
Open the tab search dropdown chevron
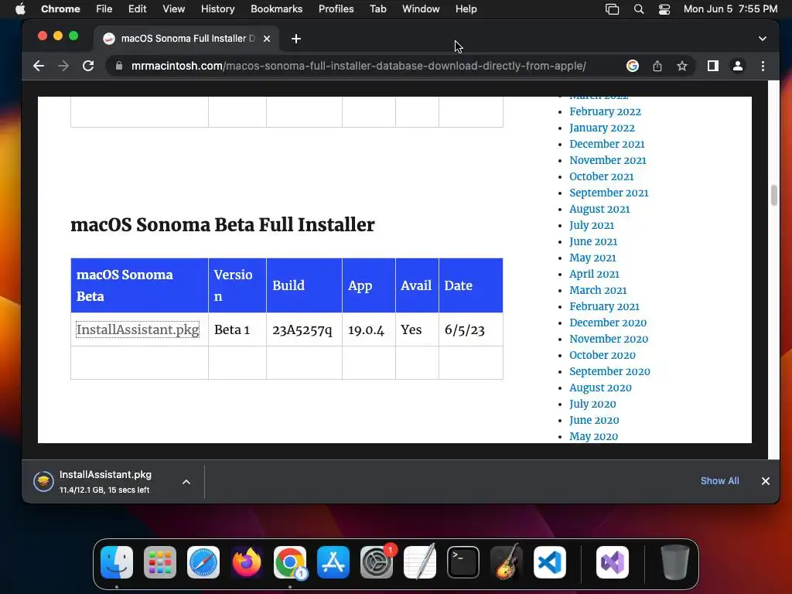tap(762, 39)
